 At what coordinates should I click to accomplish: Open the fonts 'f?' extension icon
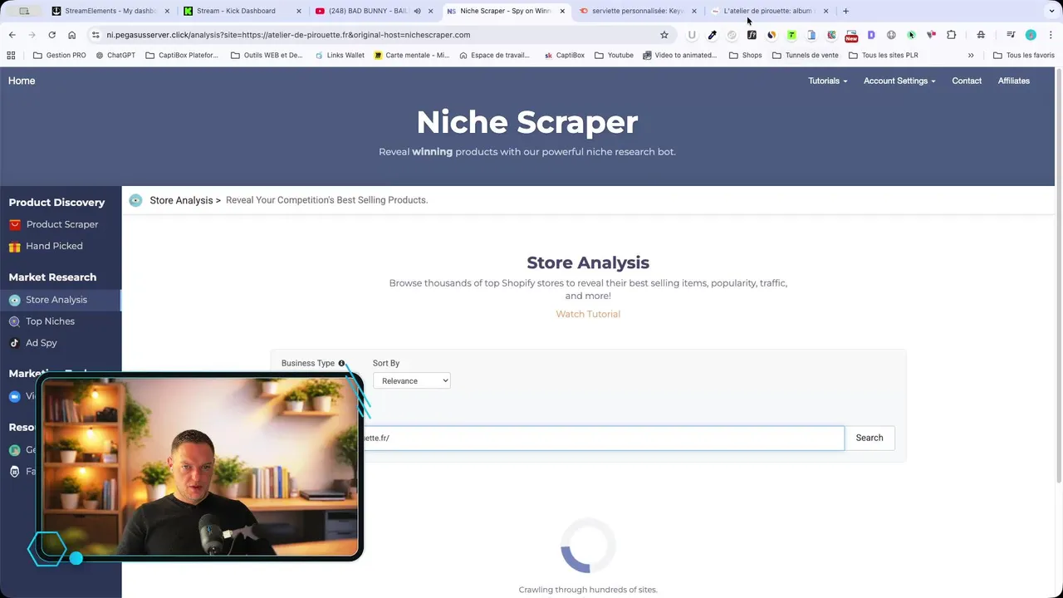click(x=752, y=35)
